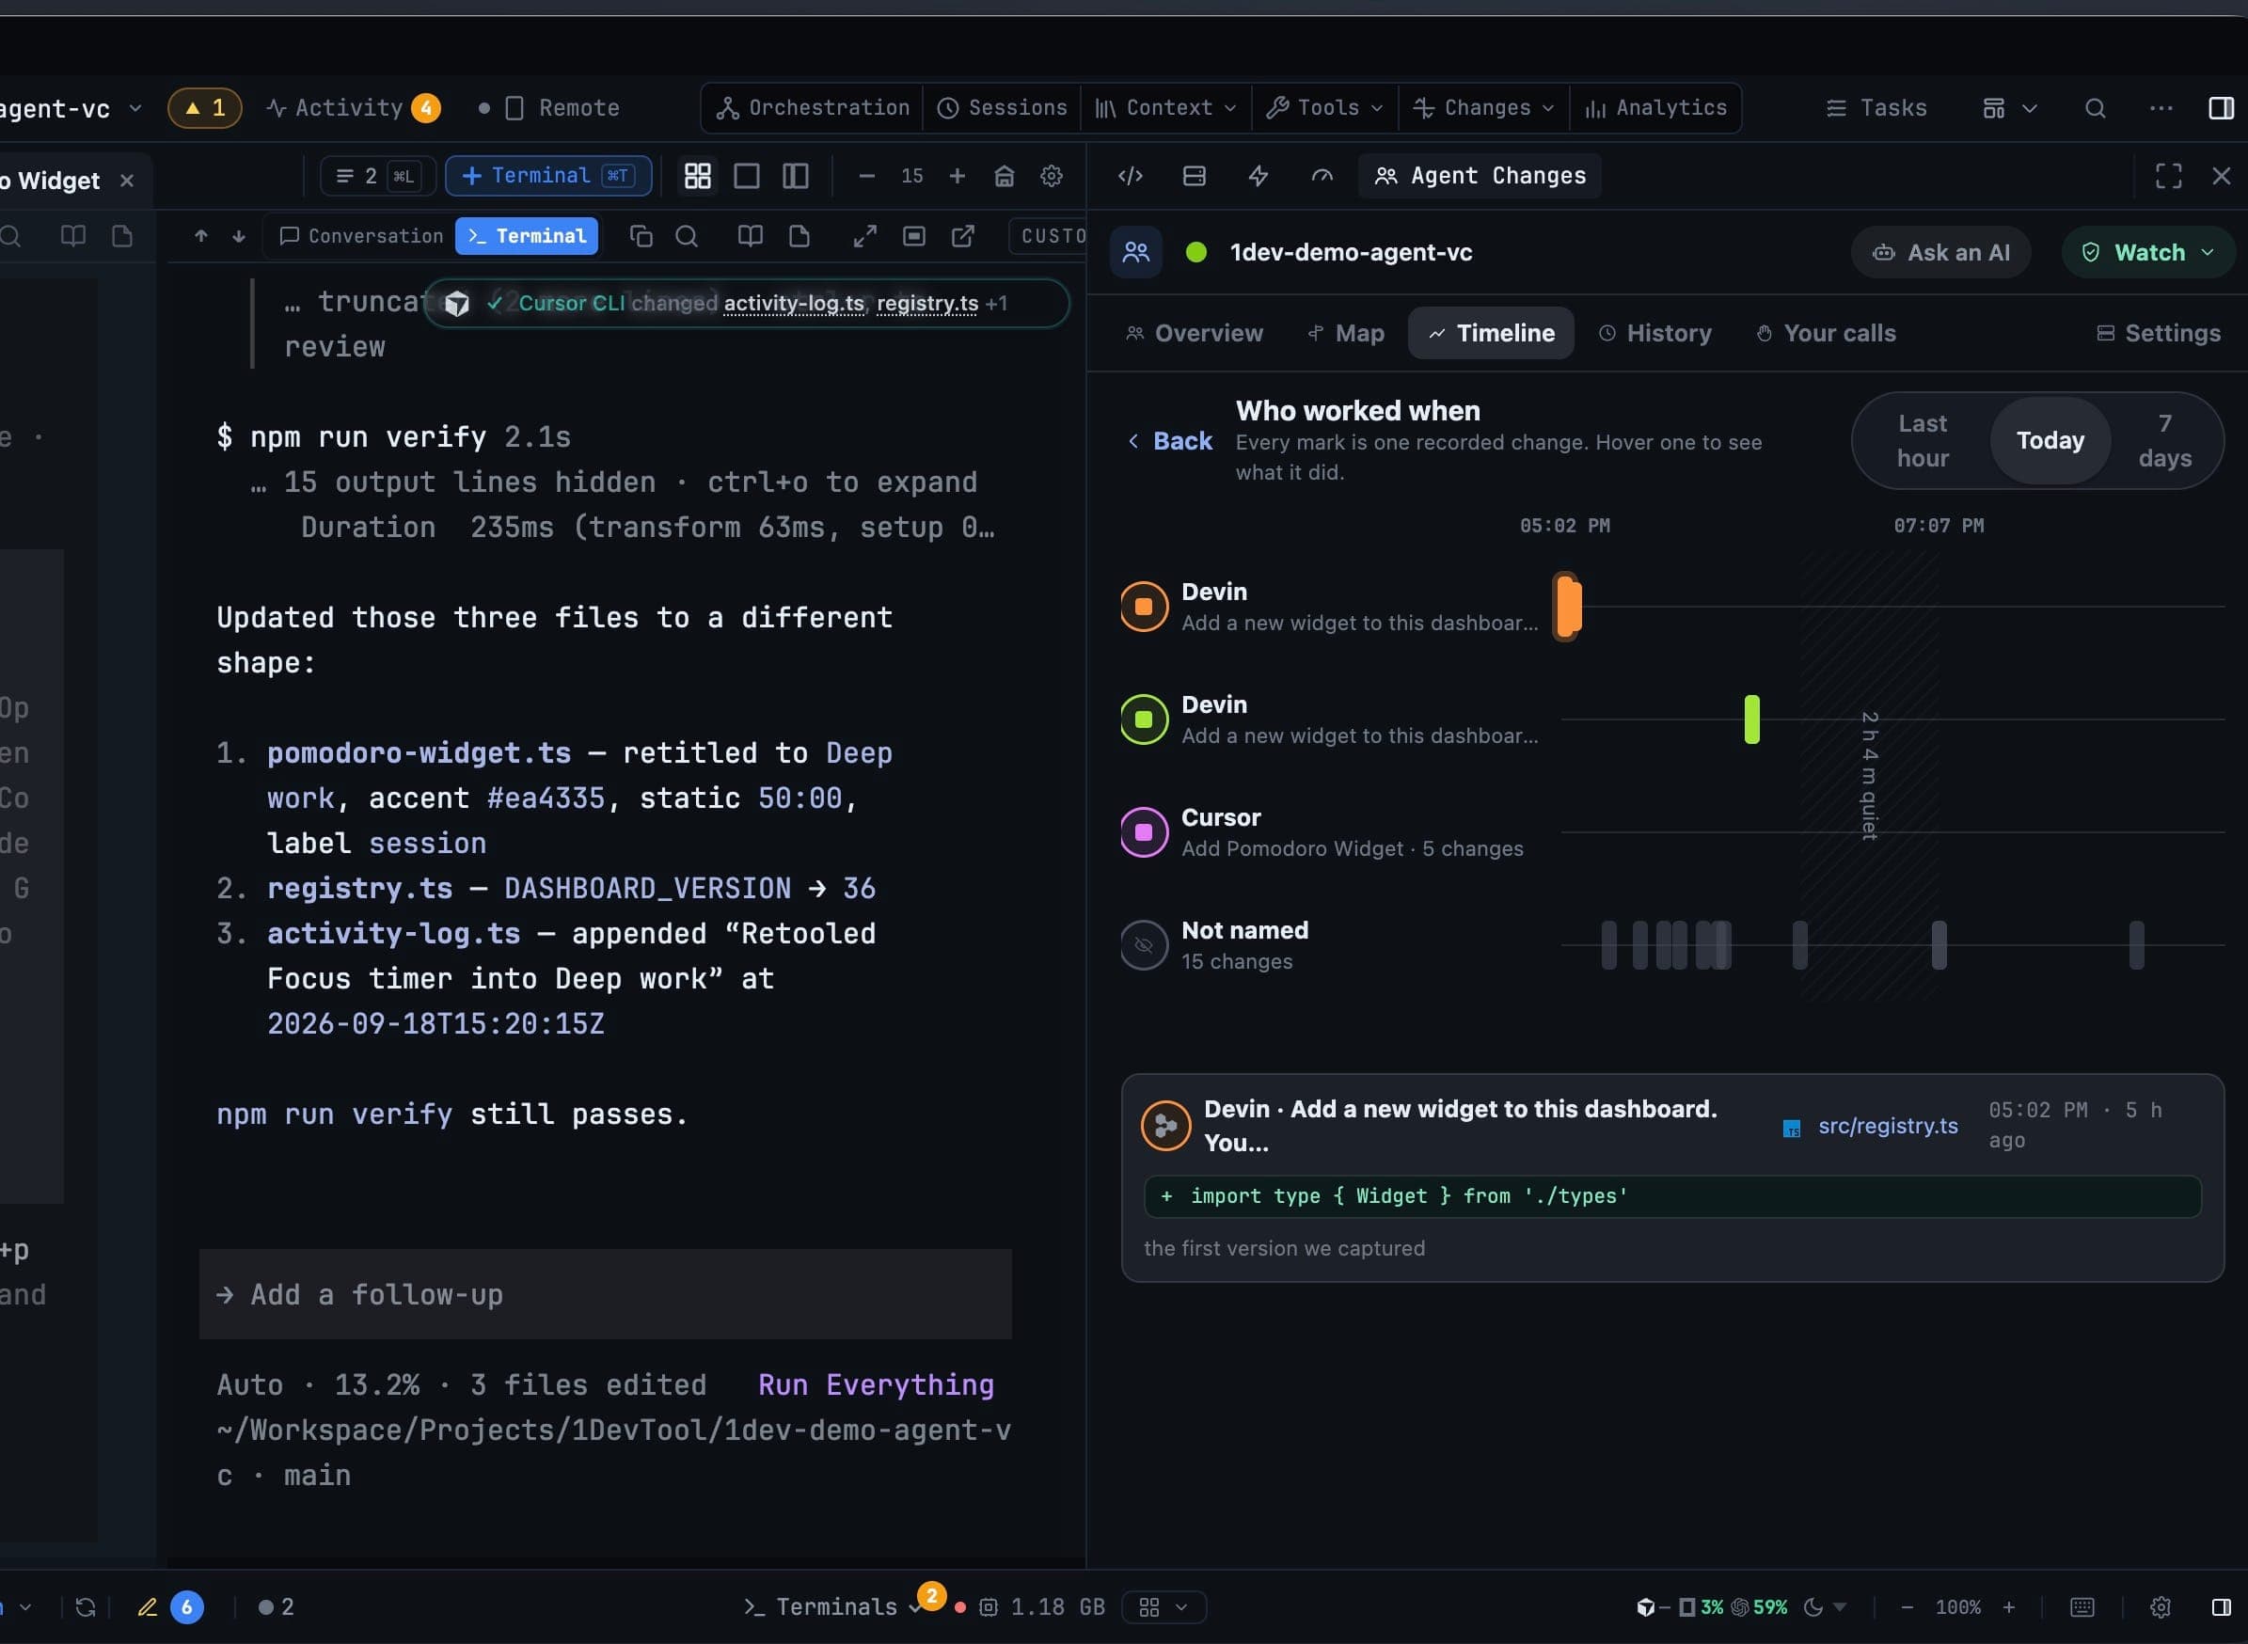
Task: Open terminal settings gear in the toolbar
Action: [x=1051, y=176]
